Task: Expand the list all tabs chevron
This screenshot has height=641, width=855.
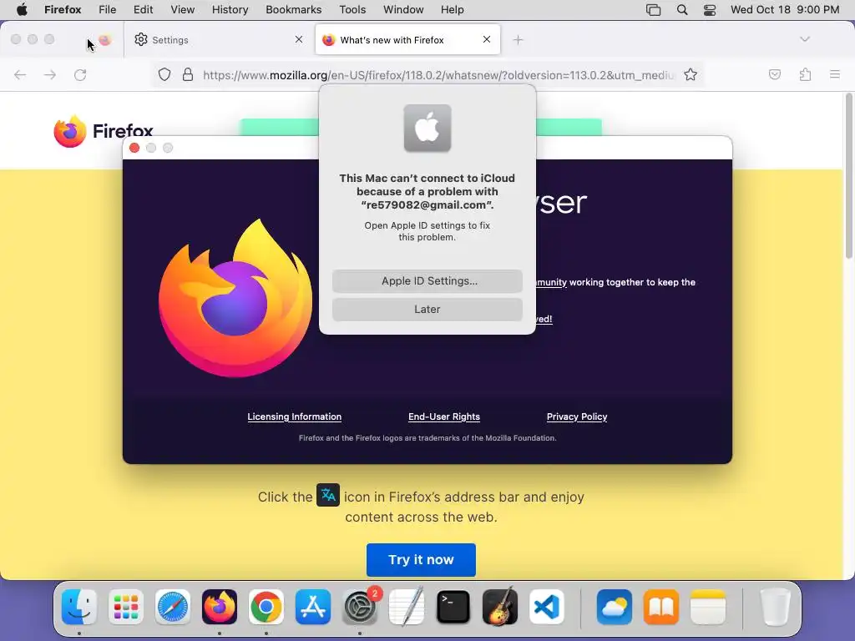Action: [x=805, y=39]
